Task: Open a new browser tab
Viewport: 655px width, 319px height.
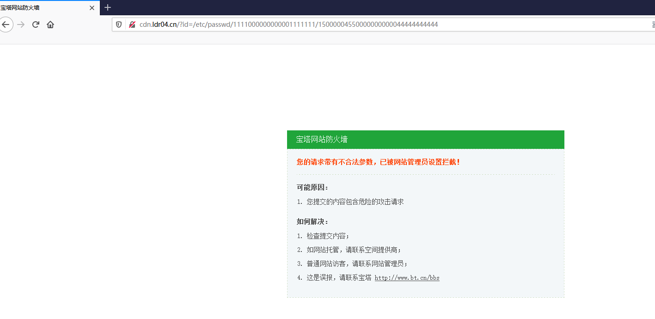Action: (108, 7)
